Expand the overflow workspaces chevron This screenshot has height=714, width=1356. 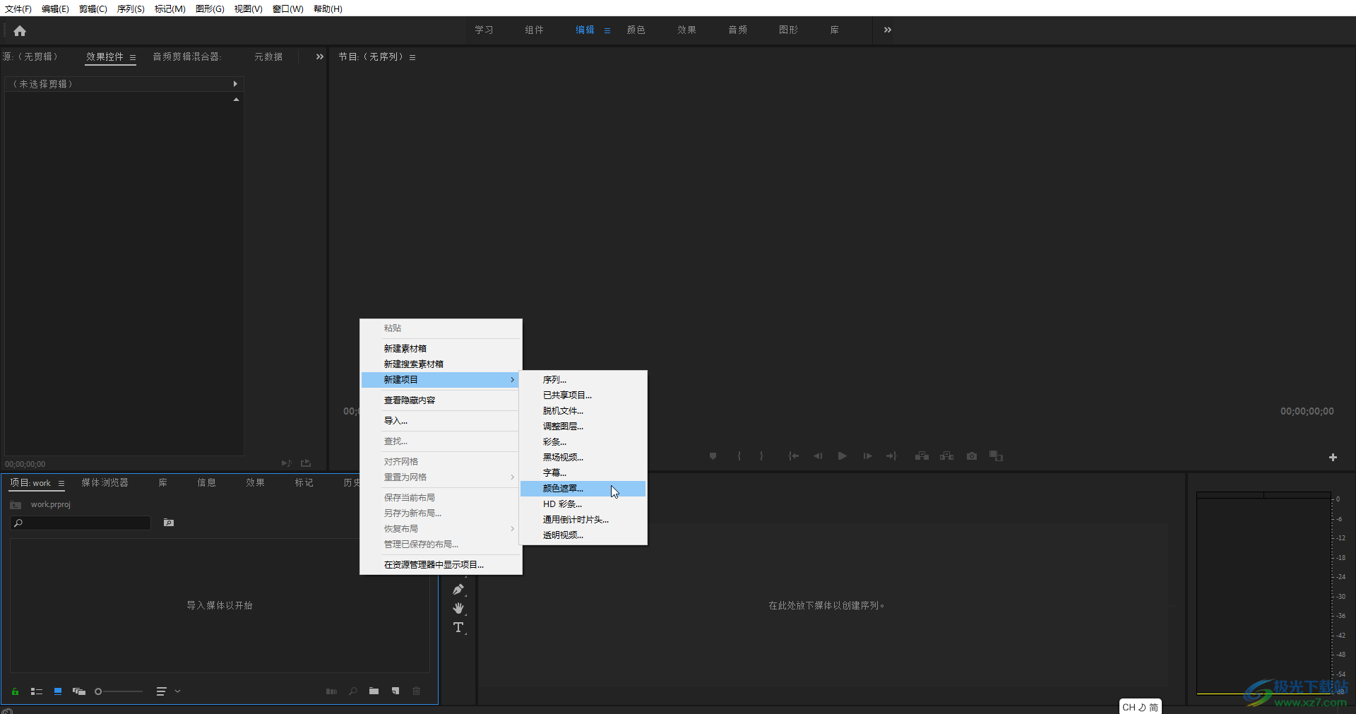pyautogui.click(x=888, y=30)
